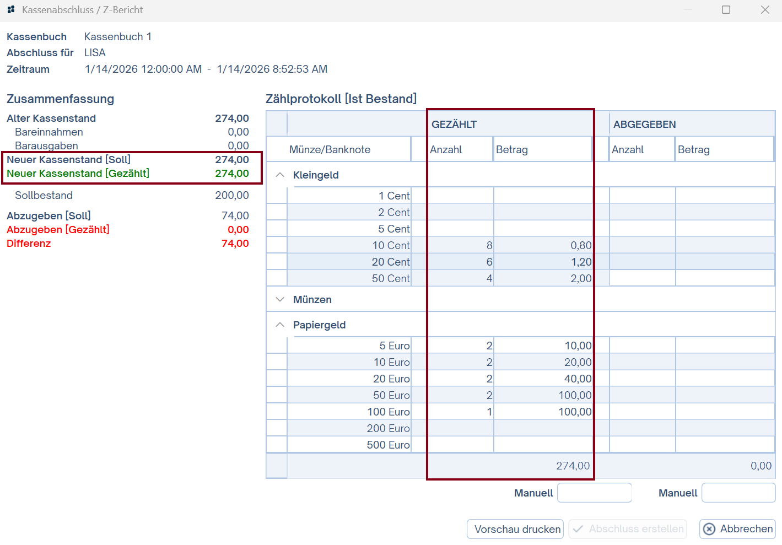782x545 pixels.
Task: Collapse the Papiergeld group chevron
Action: coord(280,325)
